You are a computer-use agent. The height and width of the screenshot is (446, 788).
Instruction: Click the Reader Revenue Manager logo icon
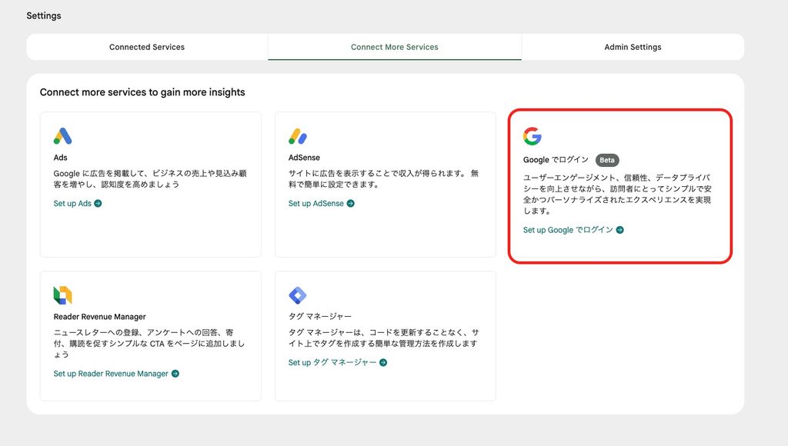click(63, 295)
